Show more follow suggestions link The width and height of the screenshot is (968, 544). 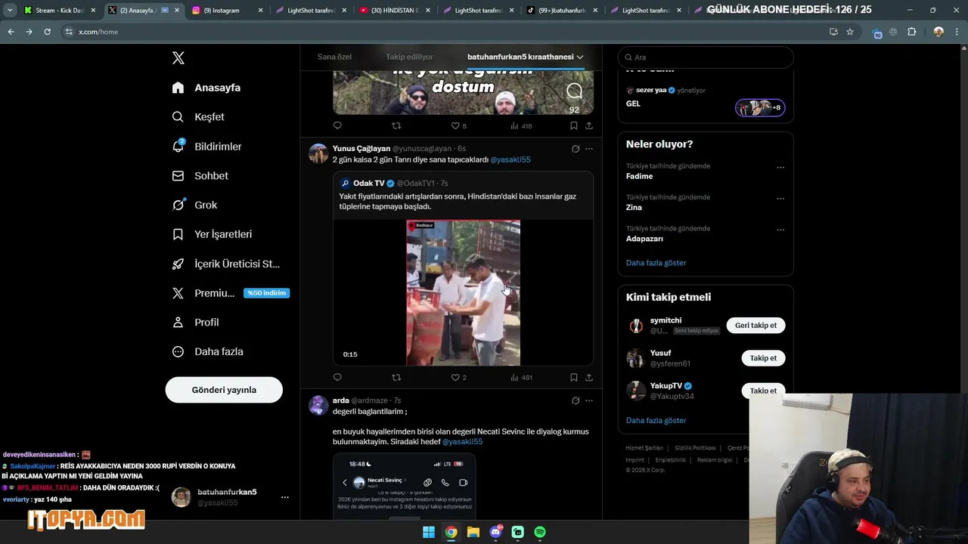click(656, 420)
